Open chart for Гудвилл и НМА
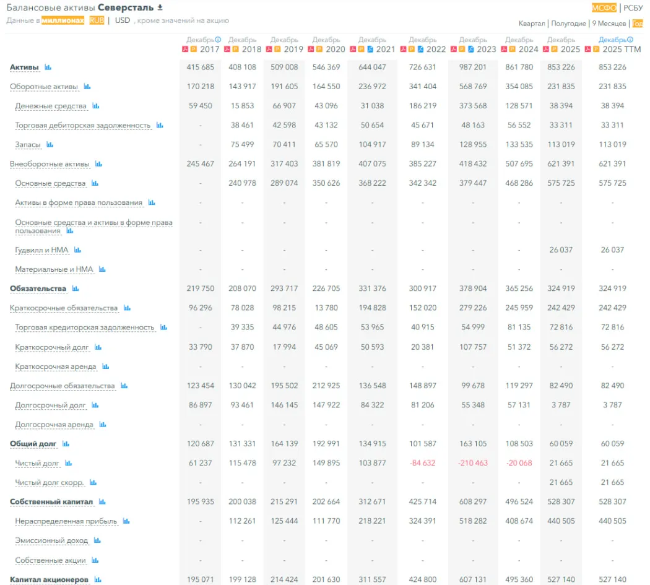 tap(78, 250)
